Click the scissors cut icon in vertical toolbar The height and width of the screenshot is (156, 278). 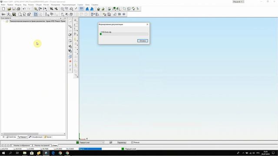click(x=70, y=35)
